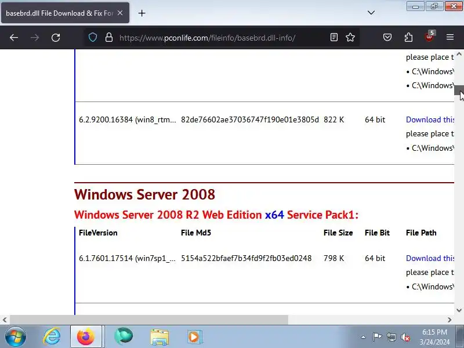This screenshot has height=348, width=464.
Task: Open a new tab with plus button
Action: click(142, 13)
